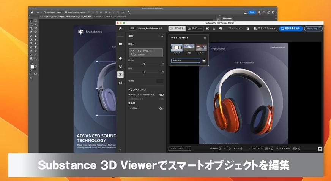331x181 pixels.
Task: Swap foreground and background colors in Photoshop
Action: 36,66
